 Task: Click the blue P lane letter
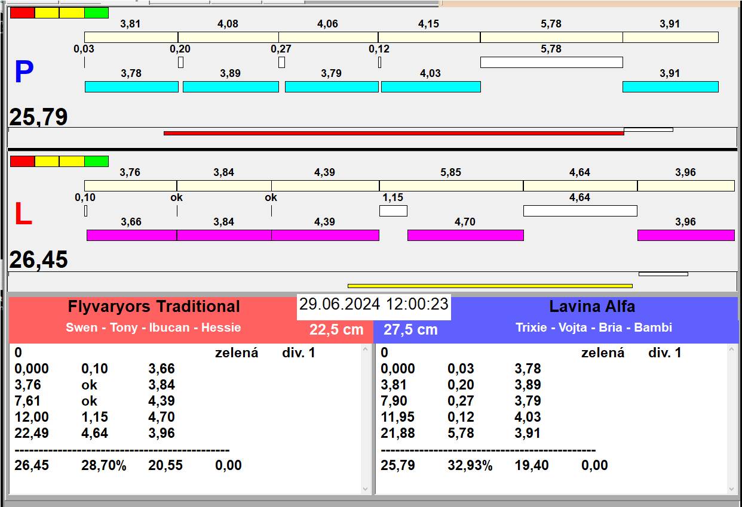[23, 73]
